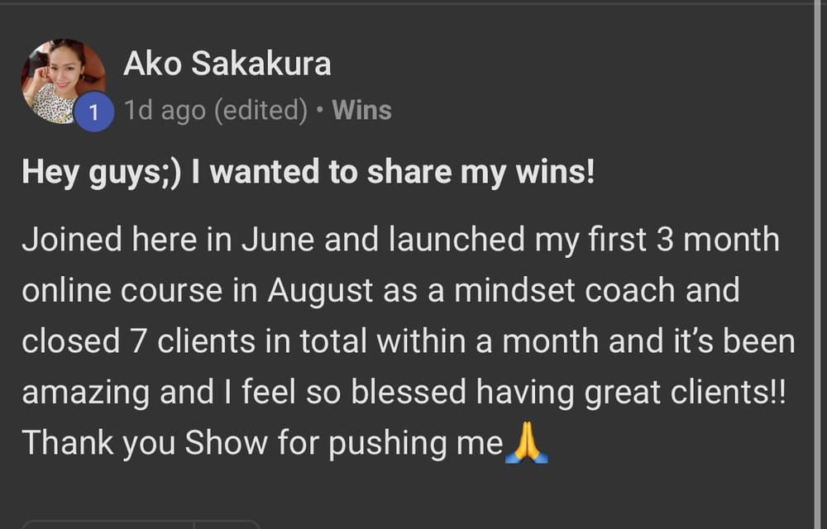
Task: Click the word 'Show' in the last line
Action: click(x=227, y=442)
